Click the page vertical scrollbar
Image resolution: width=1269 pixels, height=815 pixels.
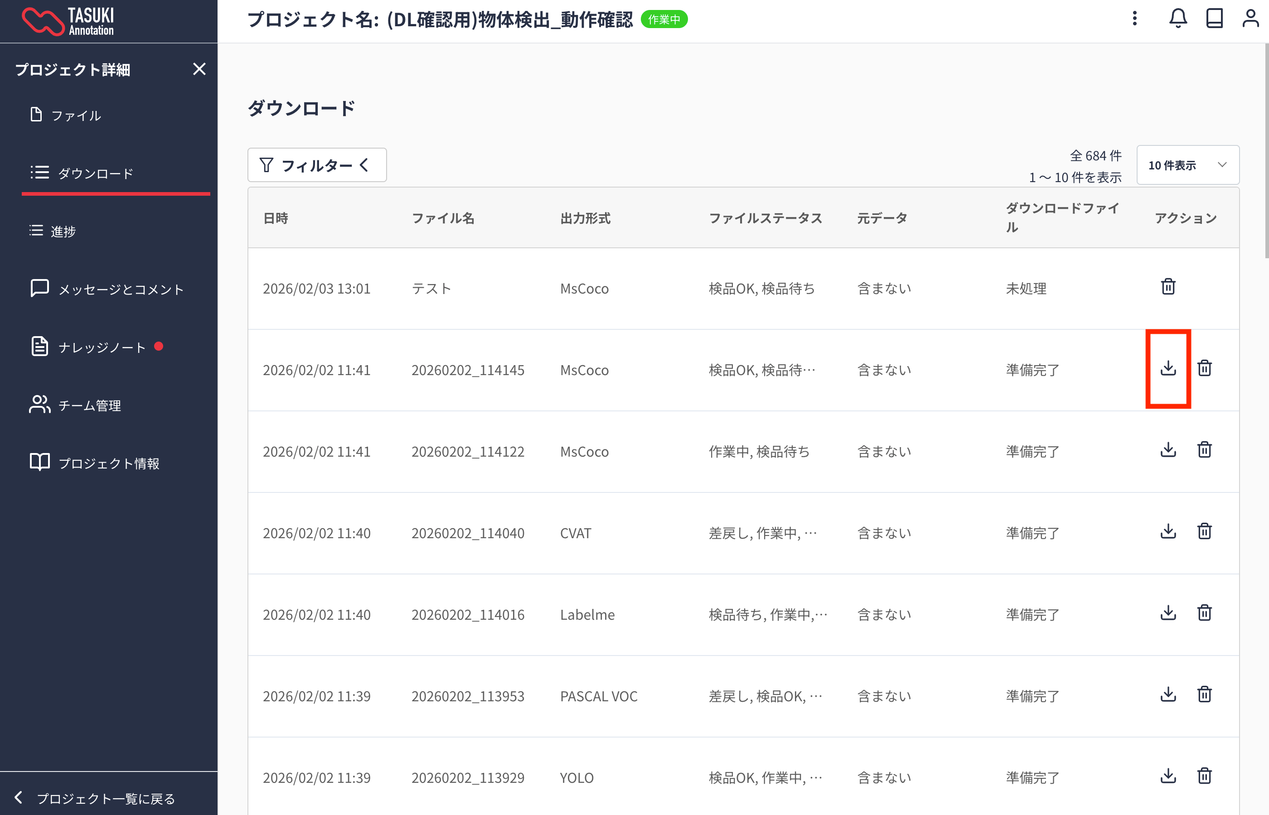click(1266, 151)
